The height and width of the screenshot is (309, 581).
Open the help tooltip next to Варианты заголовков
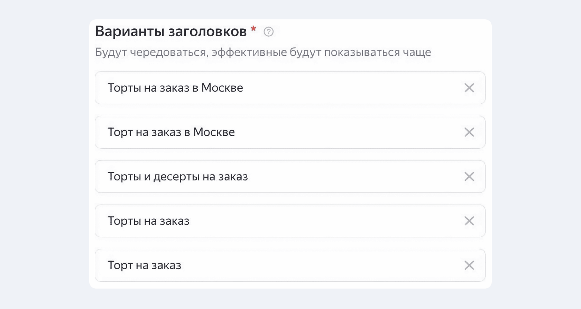[268, 32]
